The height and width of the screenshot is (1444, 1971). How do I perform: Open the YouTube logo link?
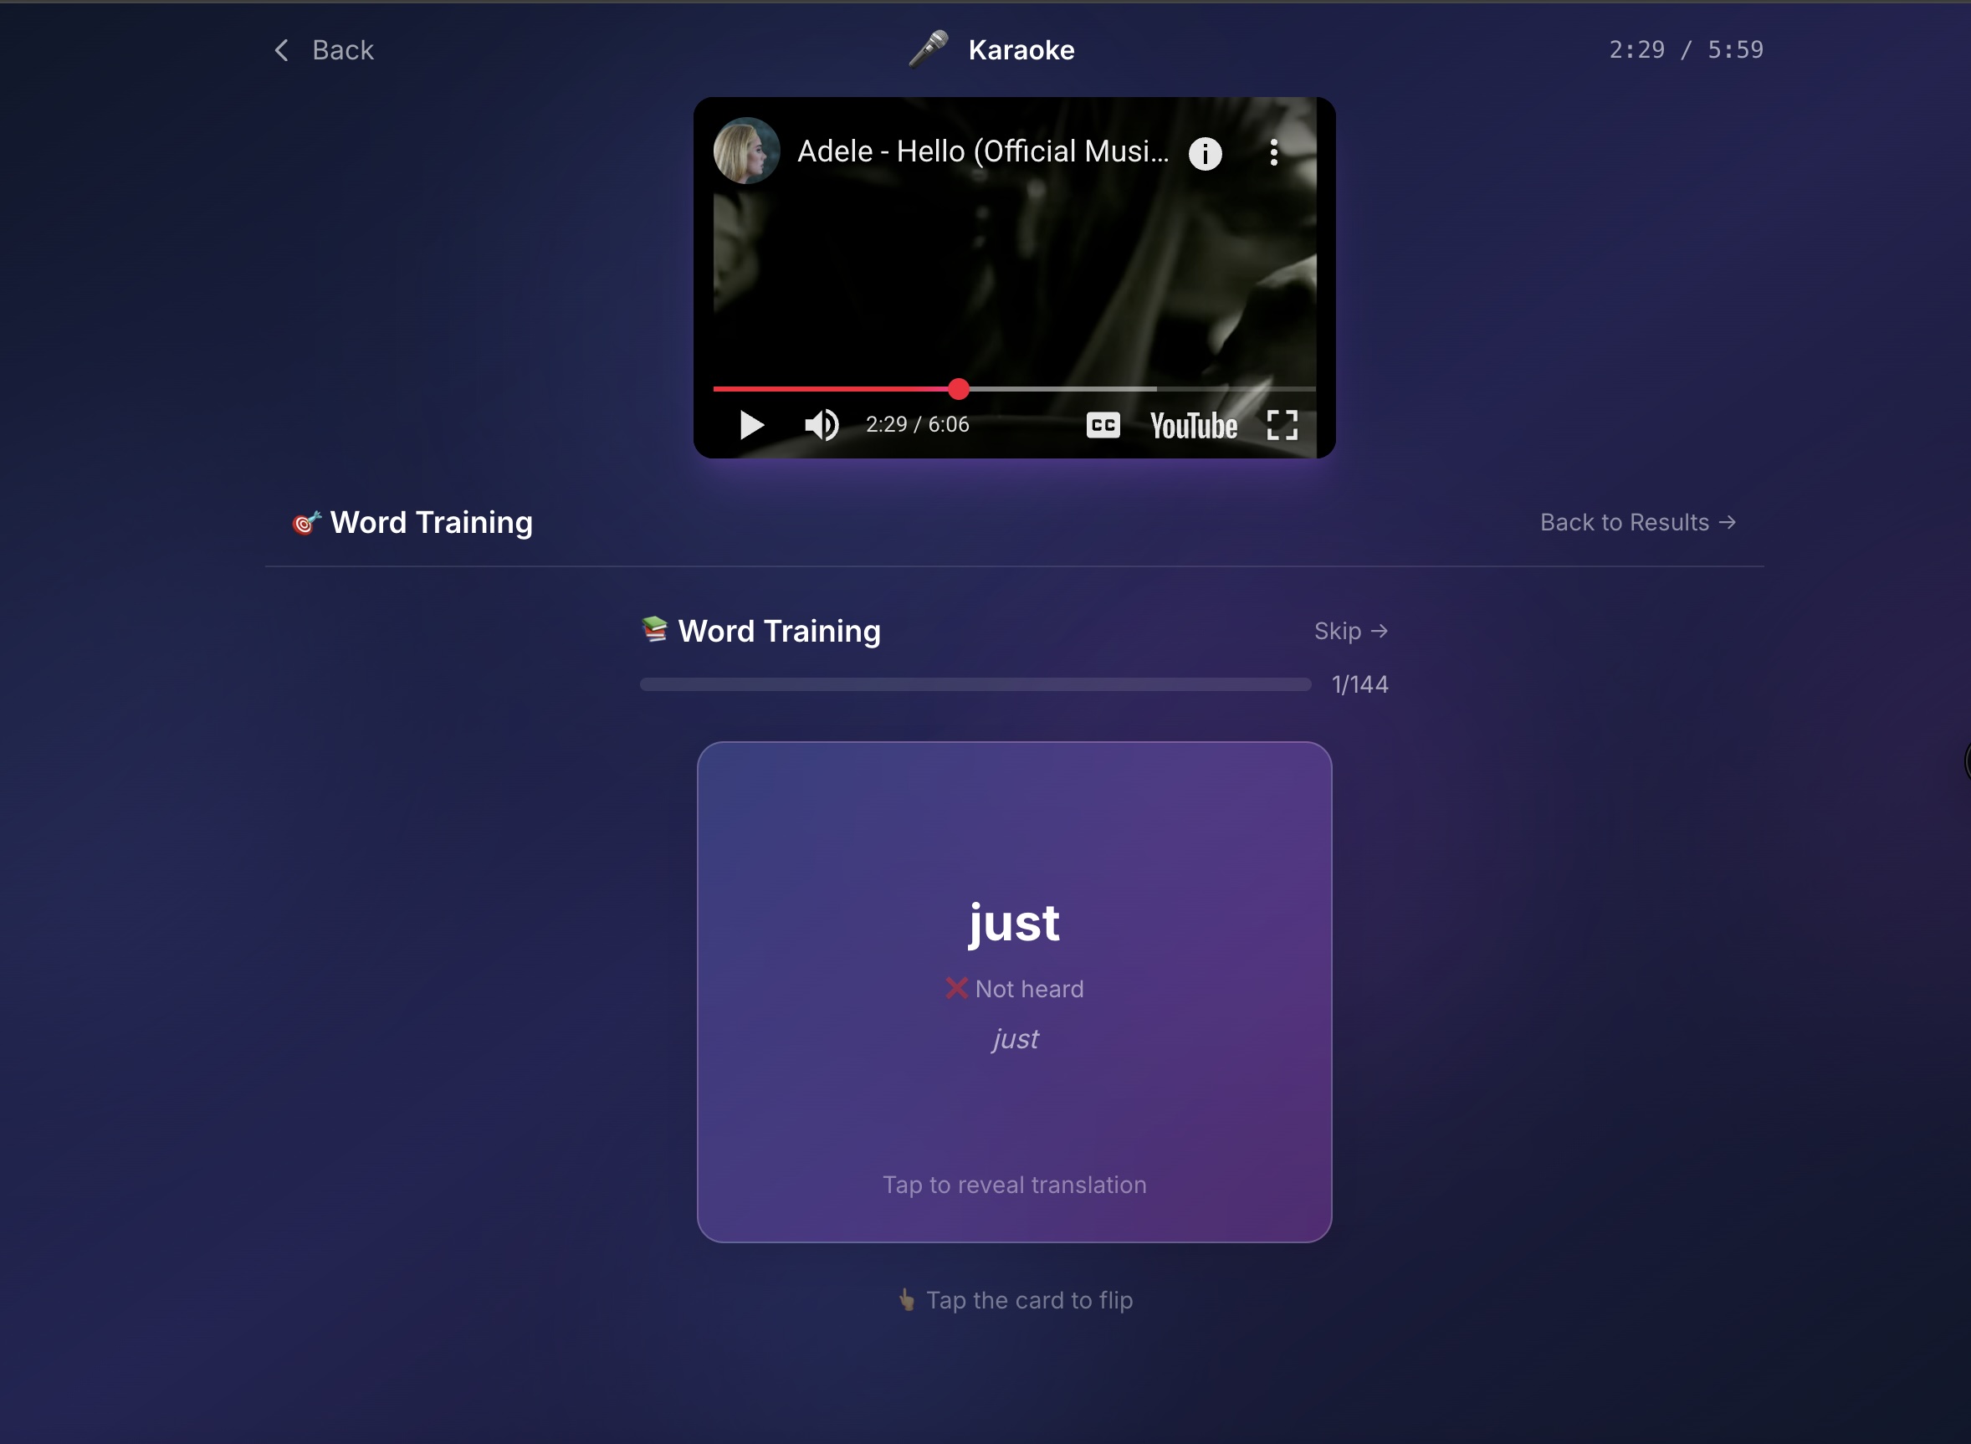1193,427
